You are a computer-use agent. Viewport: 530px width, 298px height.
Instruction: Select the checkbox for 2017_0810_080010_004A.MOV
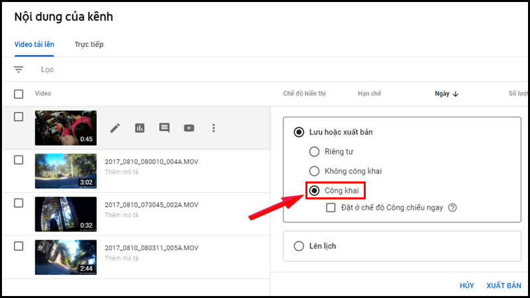tap(19, 160)
